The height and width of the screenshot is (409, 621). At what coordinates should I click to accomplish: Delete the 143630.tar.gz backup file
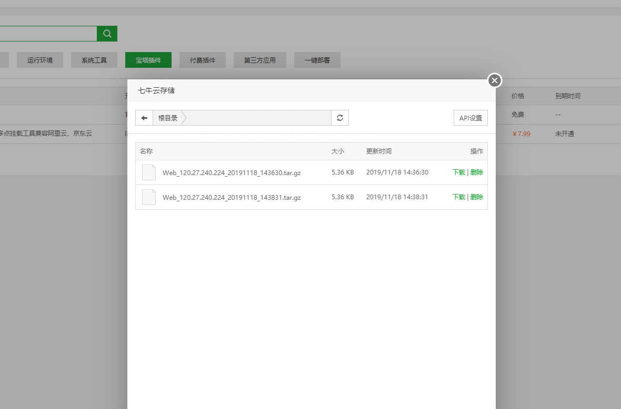point(476,172)
